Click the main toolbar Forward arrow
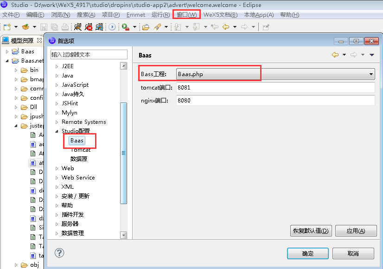383x269 pixels. [244, 27]
